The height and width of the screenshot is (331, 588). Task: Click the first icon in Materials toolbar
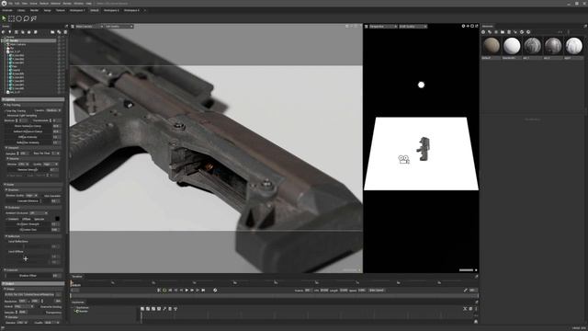coord(483,32)
